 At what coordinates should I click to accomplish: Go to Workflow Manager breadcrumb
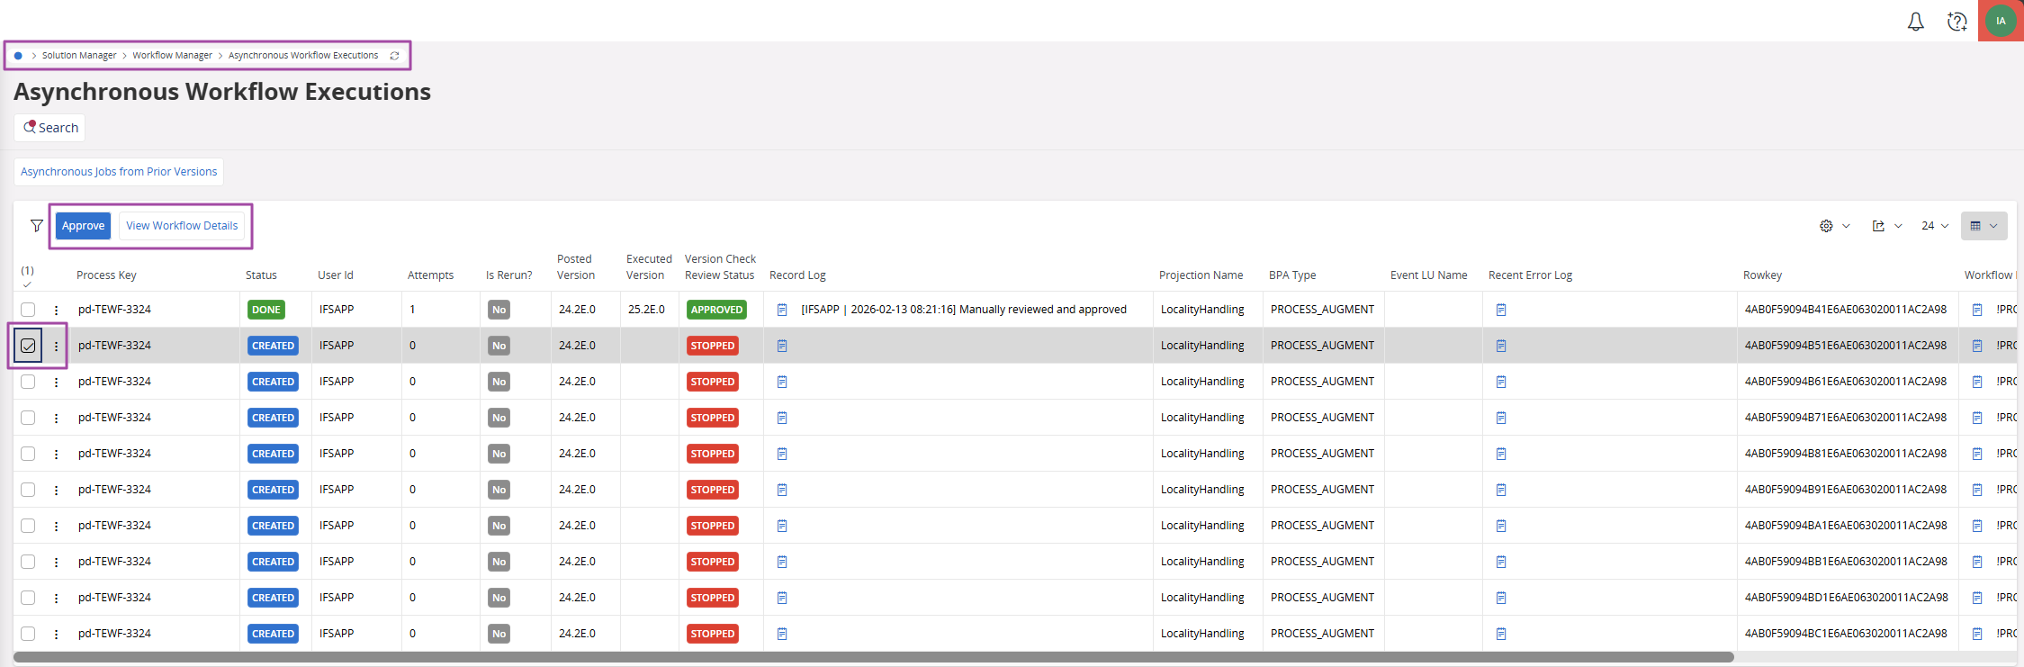(172, 56)
